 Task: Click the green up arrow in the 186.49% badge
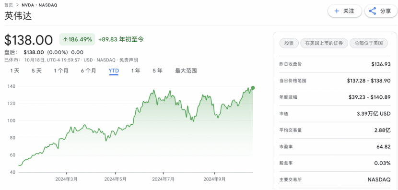coord(65,39)
